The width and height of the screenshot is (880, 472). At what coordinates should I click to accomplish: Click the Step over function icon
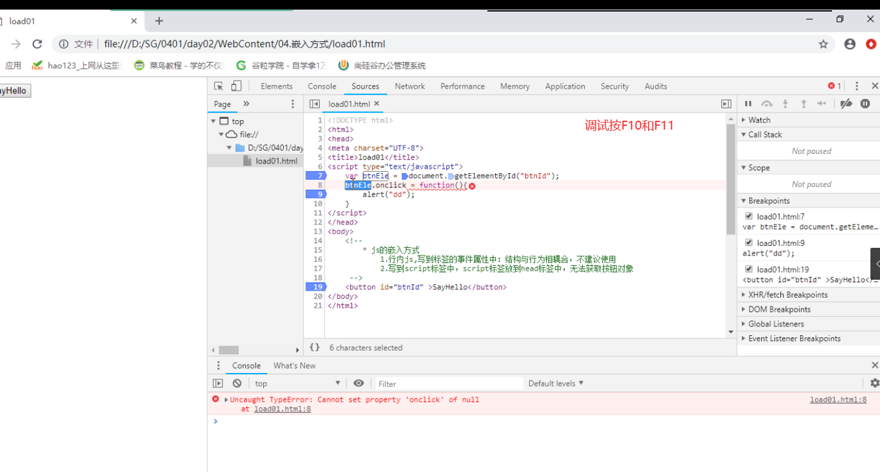(767, 103)
